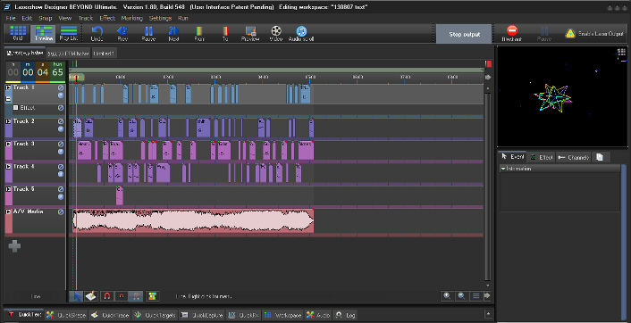Click Track 3 blue round button

(61, 152)
